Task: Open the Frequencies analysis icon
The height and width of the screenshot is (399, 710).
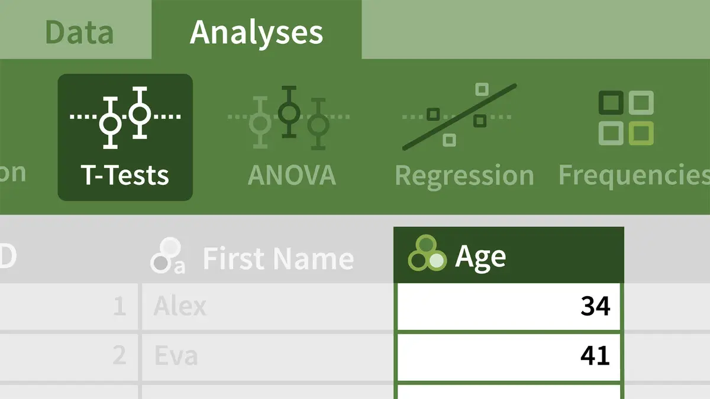Action: [x=625, y=118]
